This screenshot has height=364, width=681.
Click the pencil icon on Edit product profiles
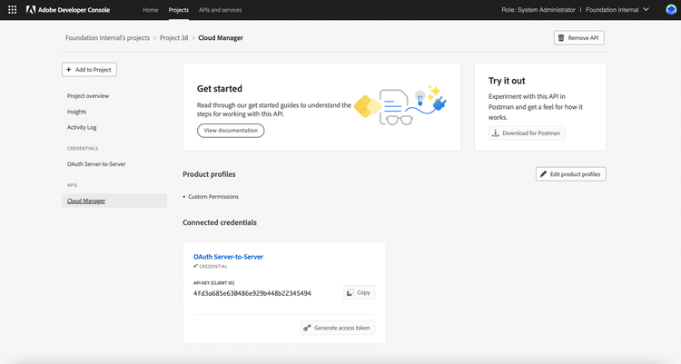[x=543, y=174]
